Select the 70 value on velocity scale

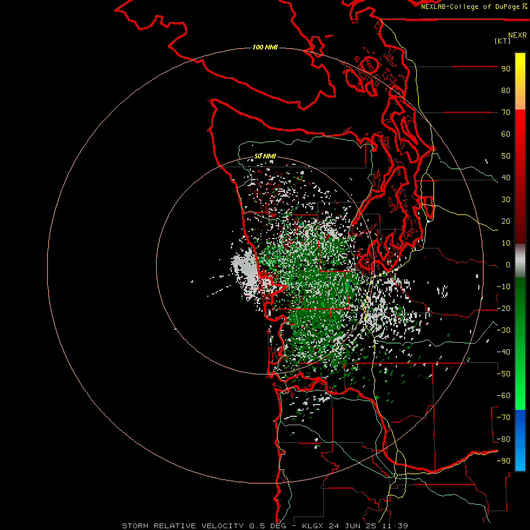[x=506, y=112]
